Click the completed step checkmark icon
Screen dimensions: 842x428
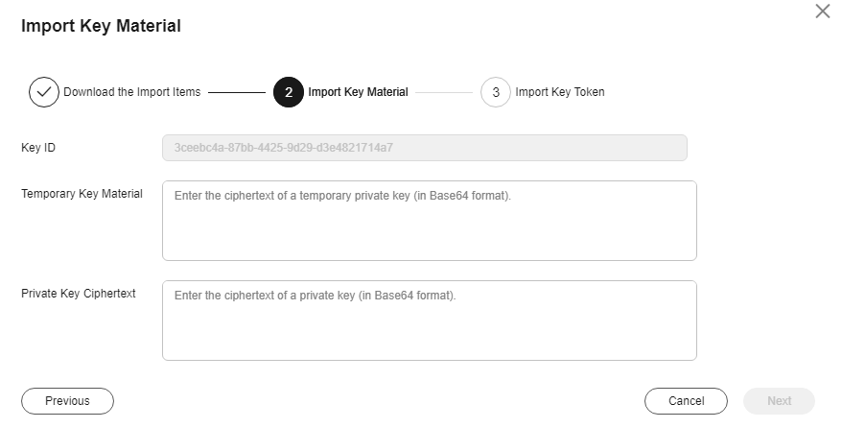tap(44, 92)
